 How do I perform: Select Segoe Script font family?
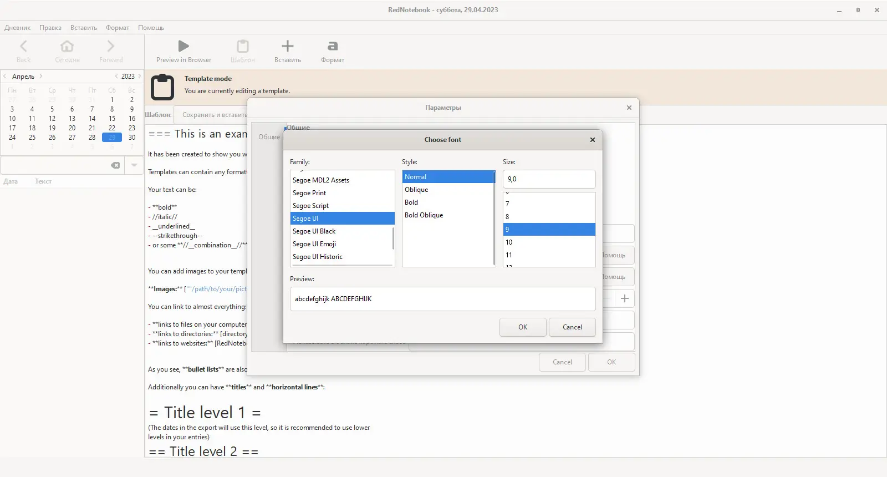(342, 206)
